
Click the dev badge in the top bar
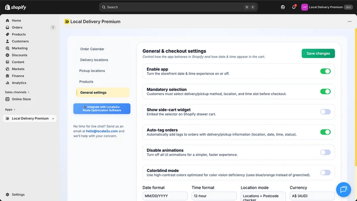tap(349, 7)
